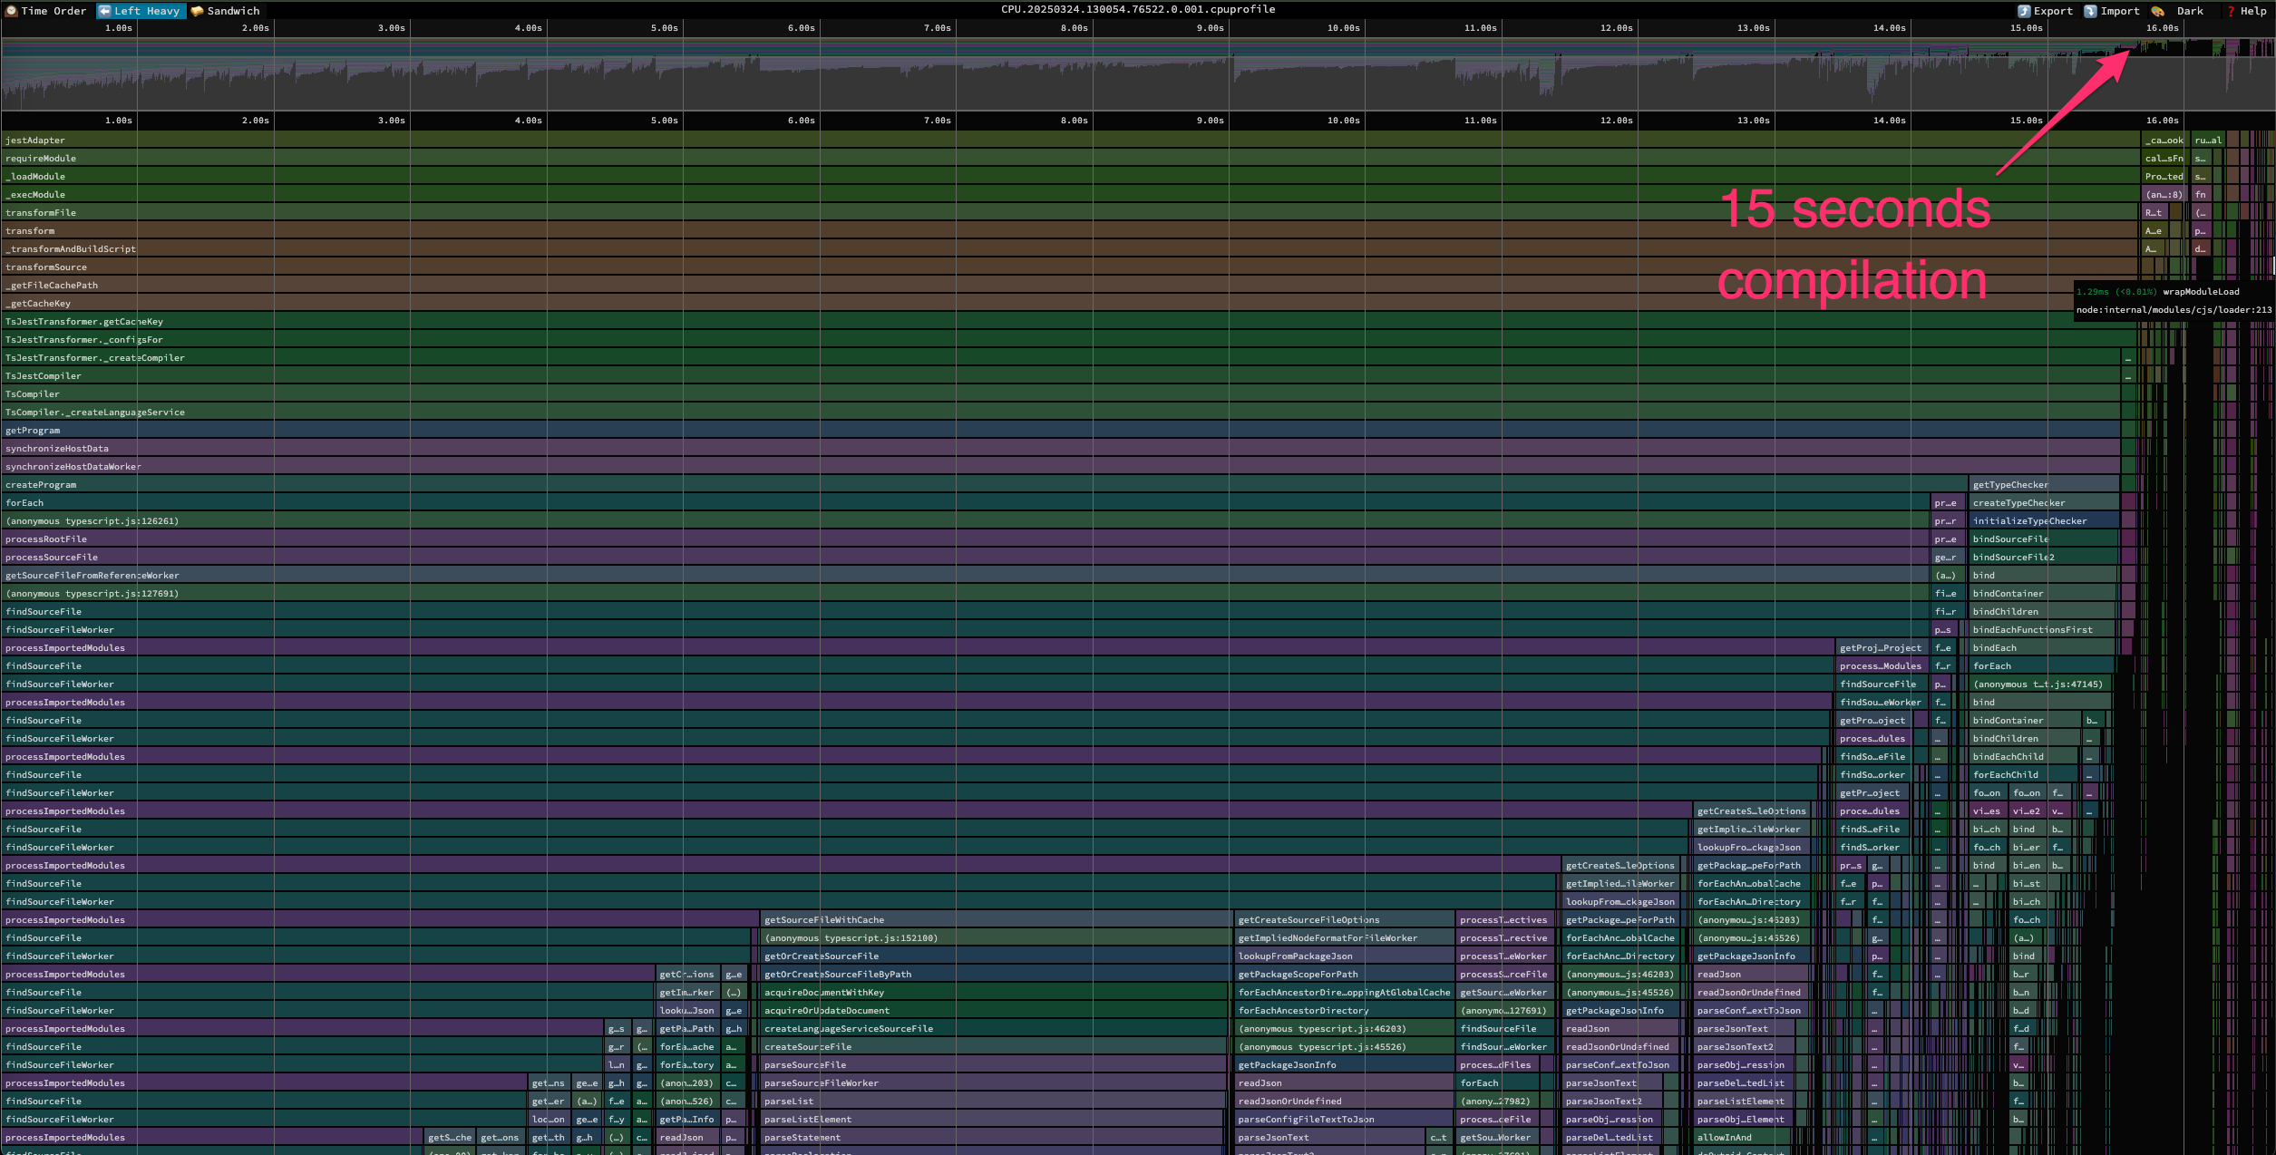
Task: Click the red question mark Help icon
Action: [x=2231, y=11]
